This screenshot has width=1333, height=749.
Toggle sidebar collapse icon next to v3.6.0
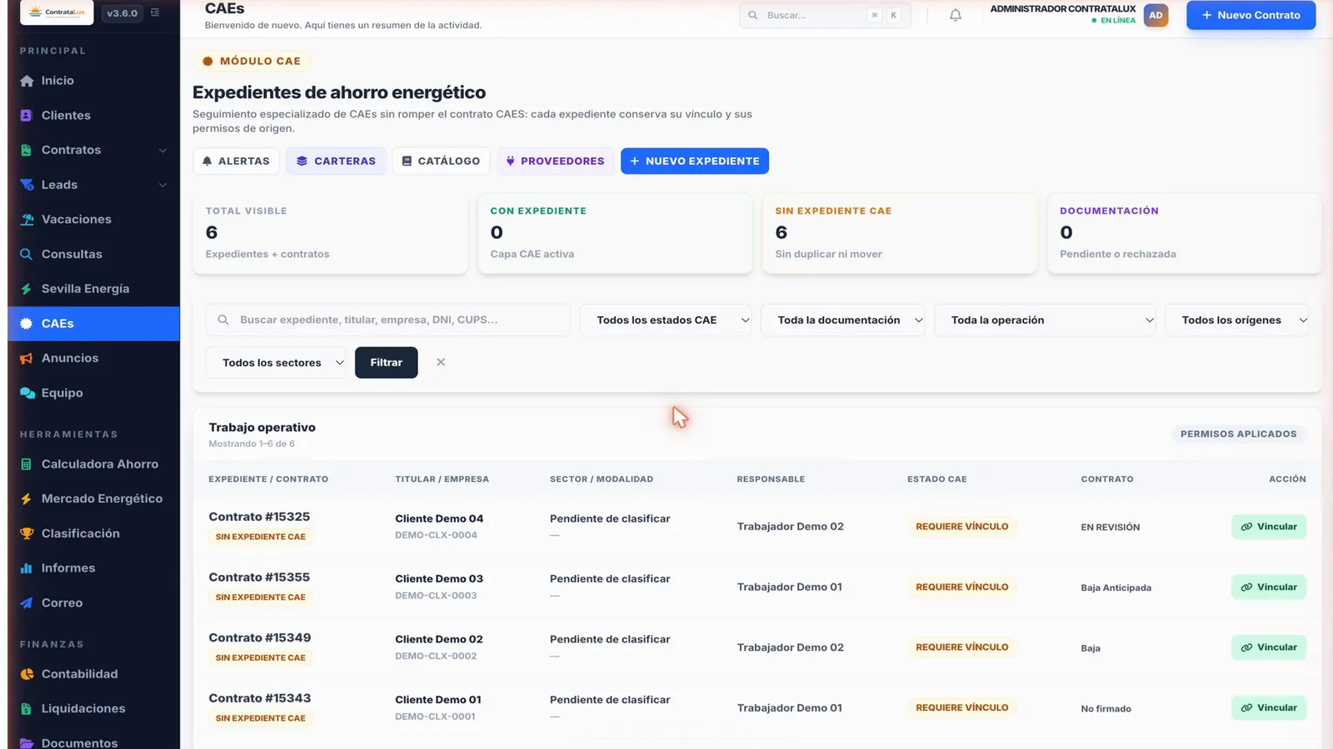pyautogui.click(x=155, y=12)
